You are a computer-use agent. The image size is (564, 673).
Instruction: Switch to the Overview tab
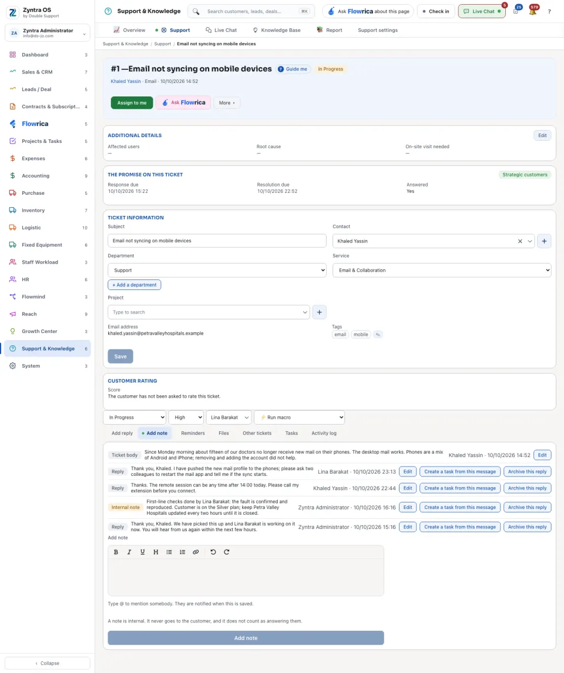point(129,30)
